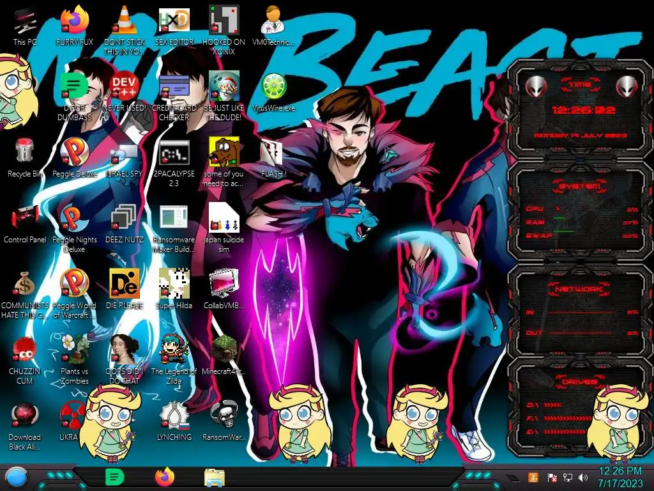Click the right alien head gadget logo
This screenshot has width=654, height=491.
pyautogui.click(x=627, y=87)
